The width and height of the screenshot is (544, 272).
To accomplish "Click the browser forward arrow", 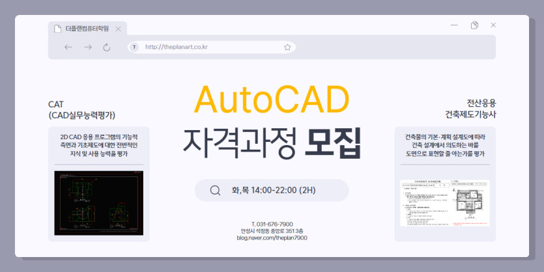I will coord(88,47).
